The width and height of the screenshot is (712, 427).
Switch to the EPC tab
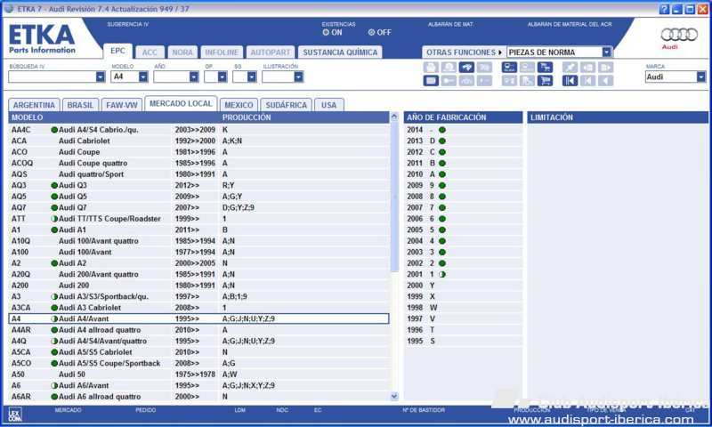(x=117, y=51)
